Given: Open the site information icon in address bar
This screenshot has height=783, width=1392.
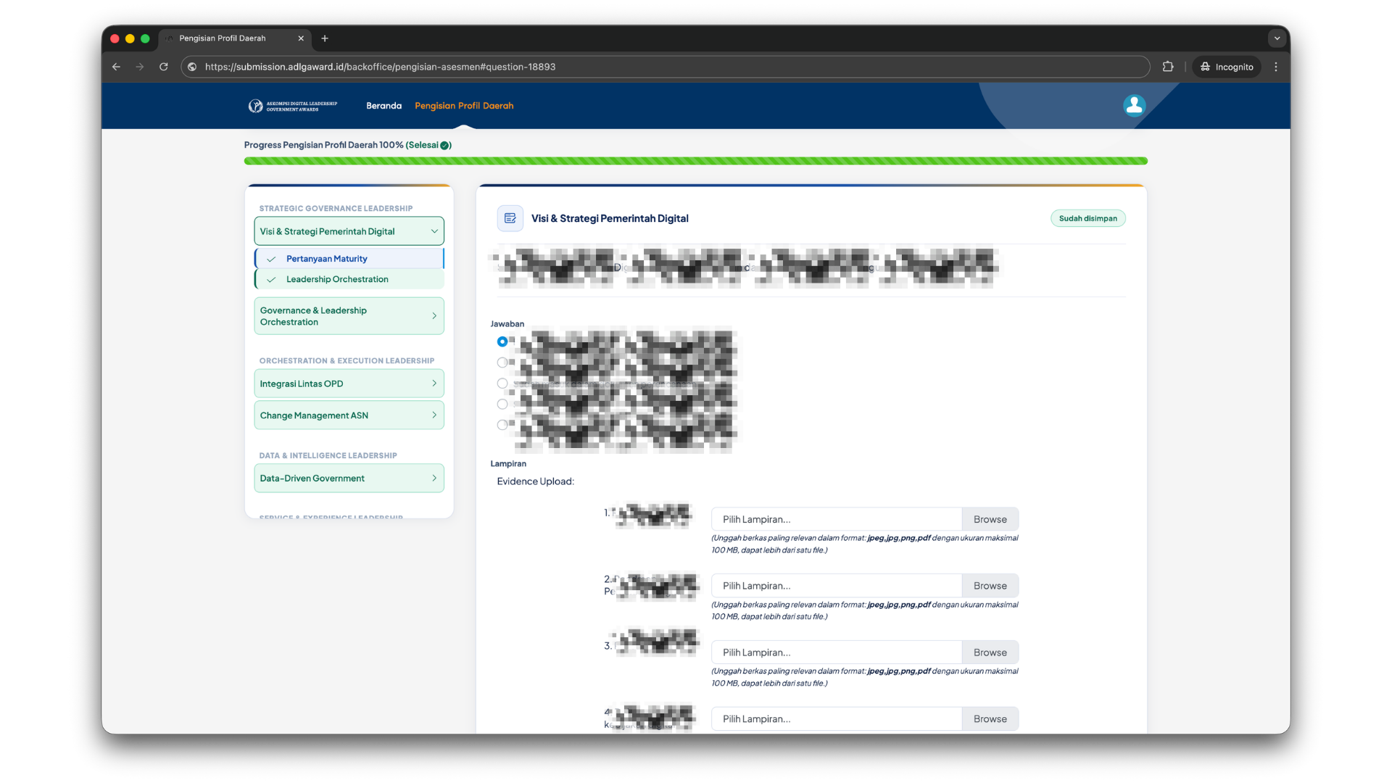Looking at the screenshot, I should point(192,67).
